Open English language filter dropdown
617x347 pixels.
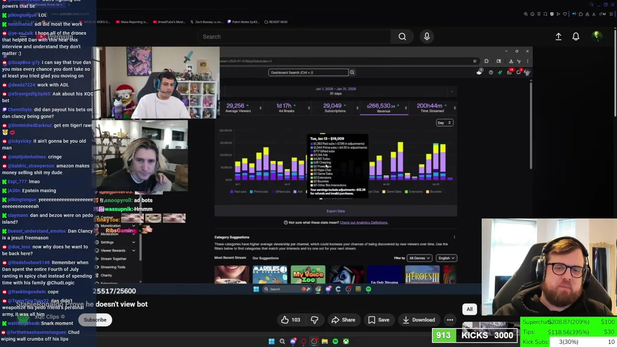coord(446,258)
